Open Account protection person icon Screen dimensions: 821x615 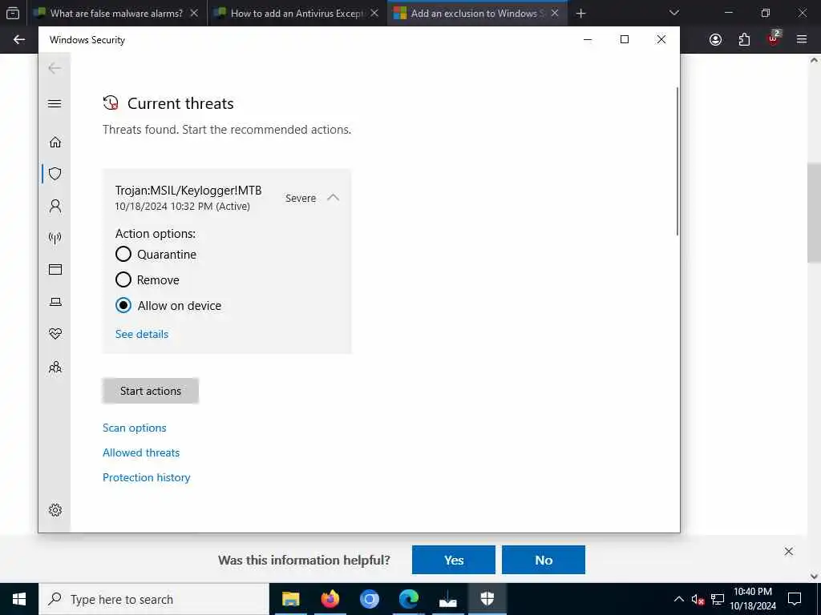tap(55, 206)
